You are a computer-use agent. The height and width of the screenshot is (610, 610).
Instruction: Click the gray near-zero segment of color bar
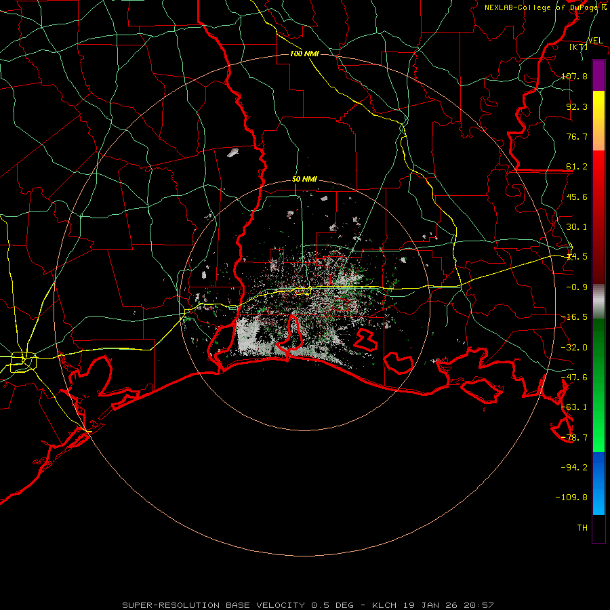pyautogui.click(x=598, y=302)
